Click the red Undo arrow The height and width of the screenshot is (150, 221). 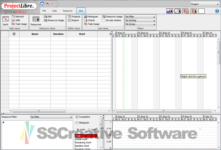(47, 4)
